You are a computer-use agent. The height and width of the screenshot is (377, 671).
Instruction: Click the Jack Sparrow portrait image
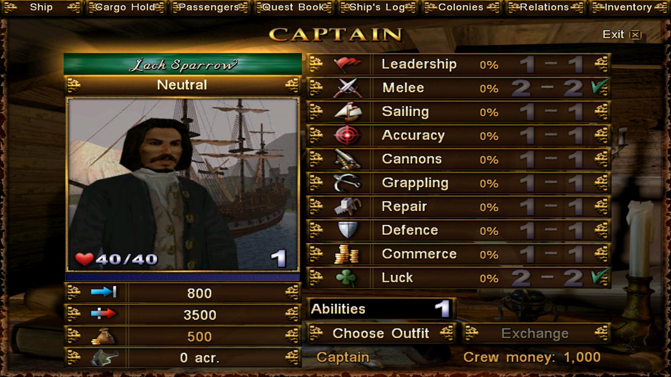pyautogui.click(x=183, y=184)
